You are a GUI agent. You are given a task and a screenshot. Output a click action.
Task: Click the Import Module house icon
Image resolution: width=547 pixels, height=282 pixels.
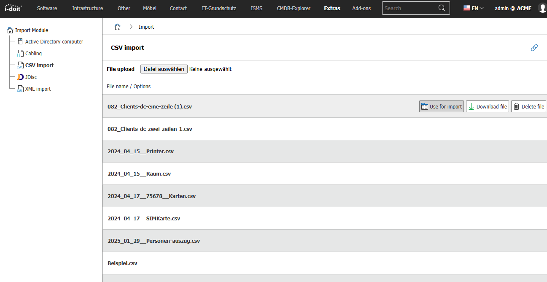tap(10, 30)
